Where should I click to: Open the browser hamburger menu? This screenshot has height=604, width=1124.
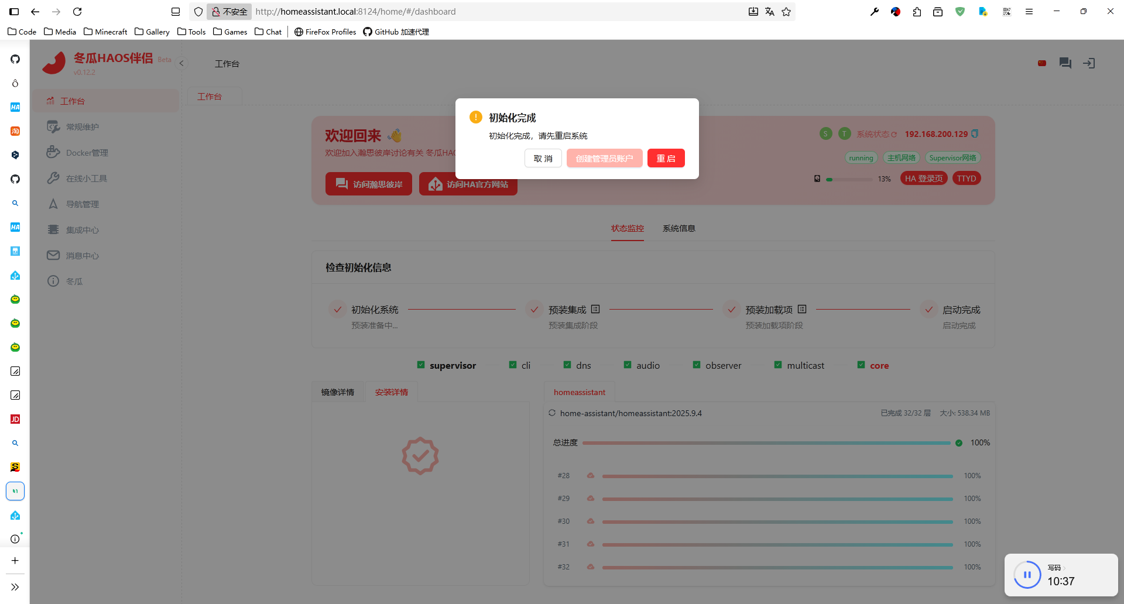pos(1029,12)
